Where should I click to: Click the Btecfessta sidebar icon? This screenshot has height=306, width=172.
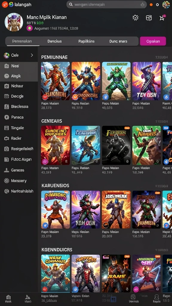7,107
